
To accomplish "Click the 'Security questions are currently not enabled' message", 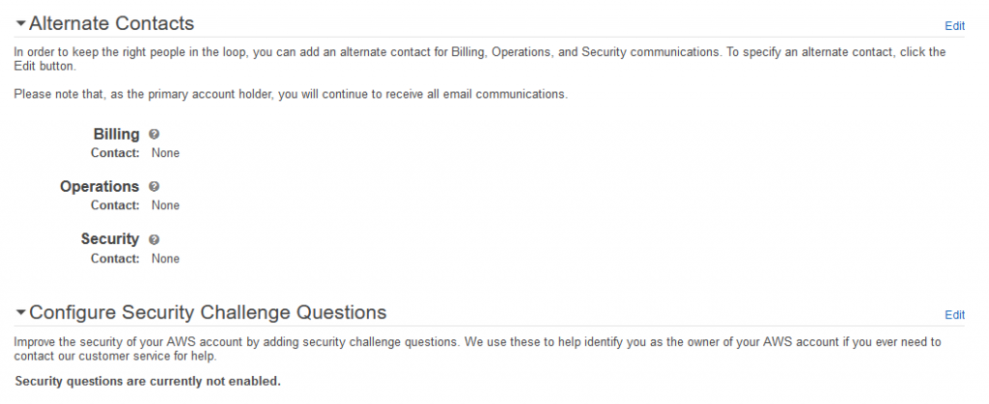I will tap(148, 382).
